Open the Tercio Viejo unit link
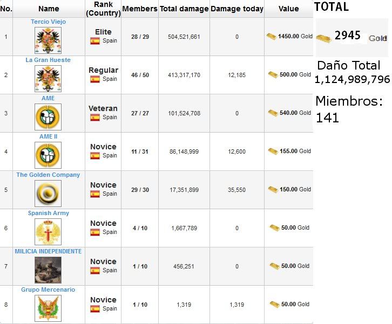Image resolution: width=392 pixels, height=324 pixels. pyautogui.click(x=48, y=22)
